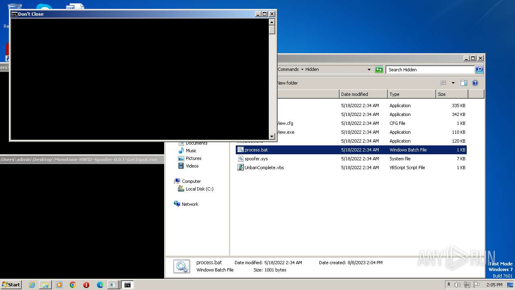Click the show desktop tray icon
Image resolution: width=515 pixels, height=290 pixels.
510,285
